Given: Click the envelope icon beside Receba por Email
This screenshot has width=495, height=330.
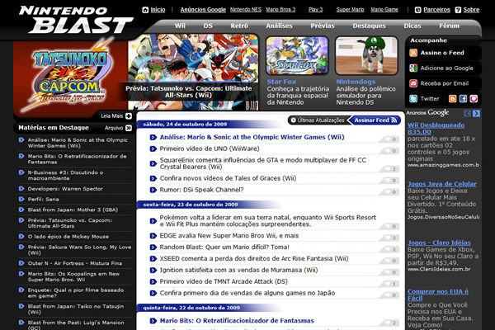Looking at the screenshot, I should (413, 83).
